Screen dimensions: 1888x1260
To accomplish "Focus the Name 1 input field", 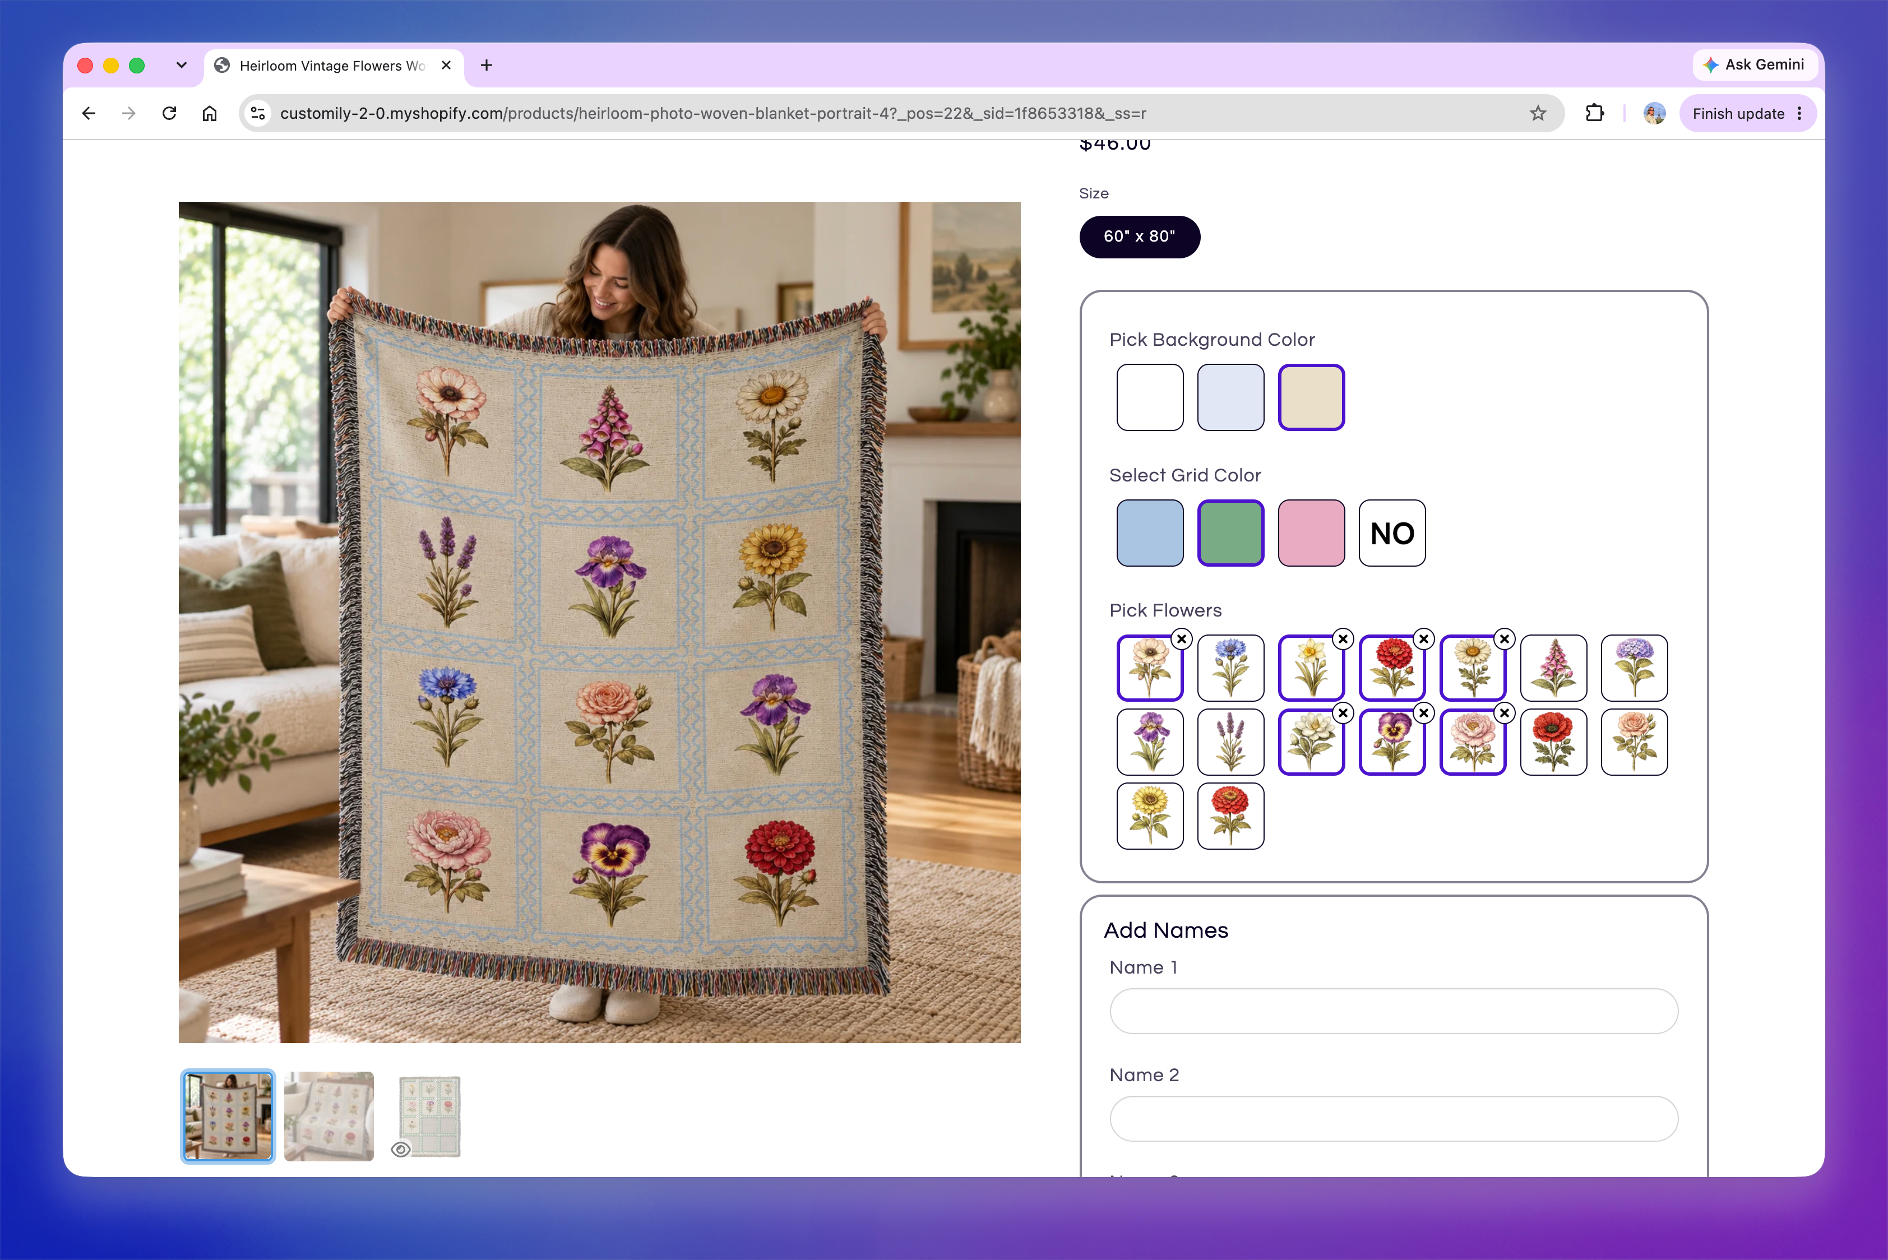I will pos(1393,1011).
